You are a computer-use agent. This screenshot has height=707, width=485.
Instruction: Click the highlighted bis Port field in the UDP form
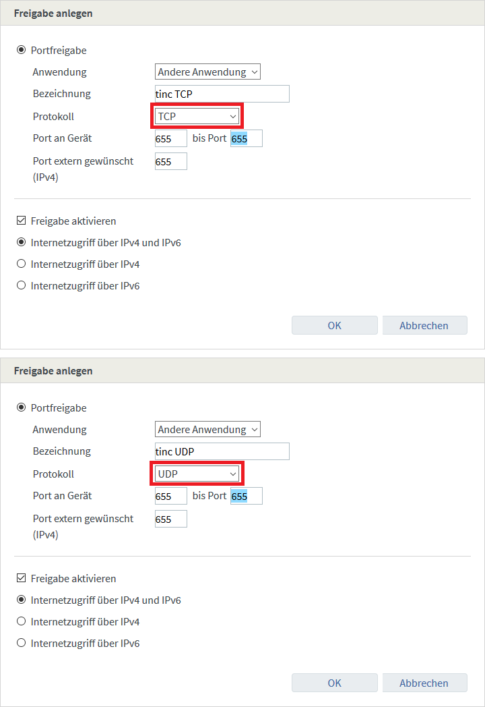click(x=246, y=497)
